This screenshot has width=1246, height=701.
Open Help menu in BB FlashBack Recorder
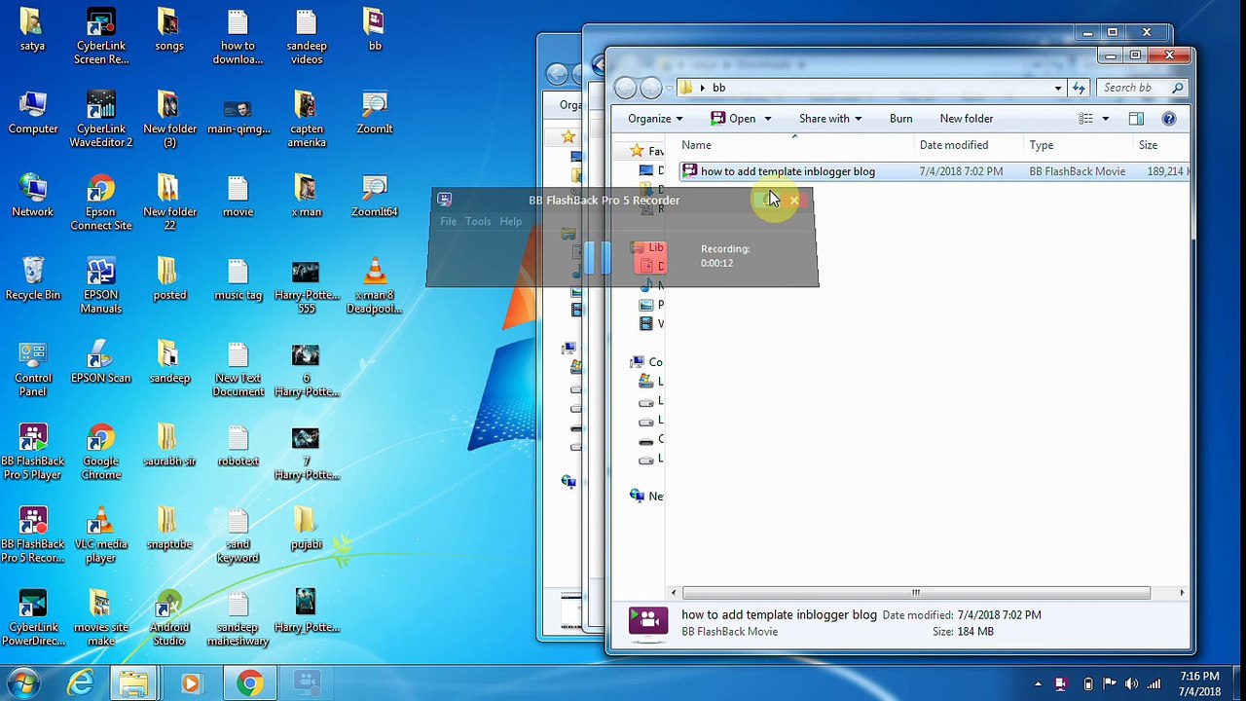tap(510, 221)
